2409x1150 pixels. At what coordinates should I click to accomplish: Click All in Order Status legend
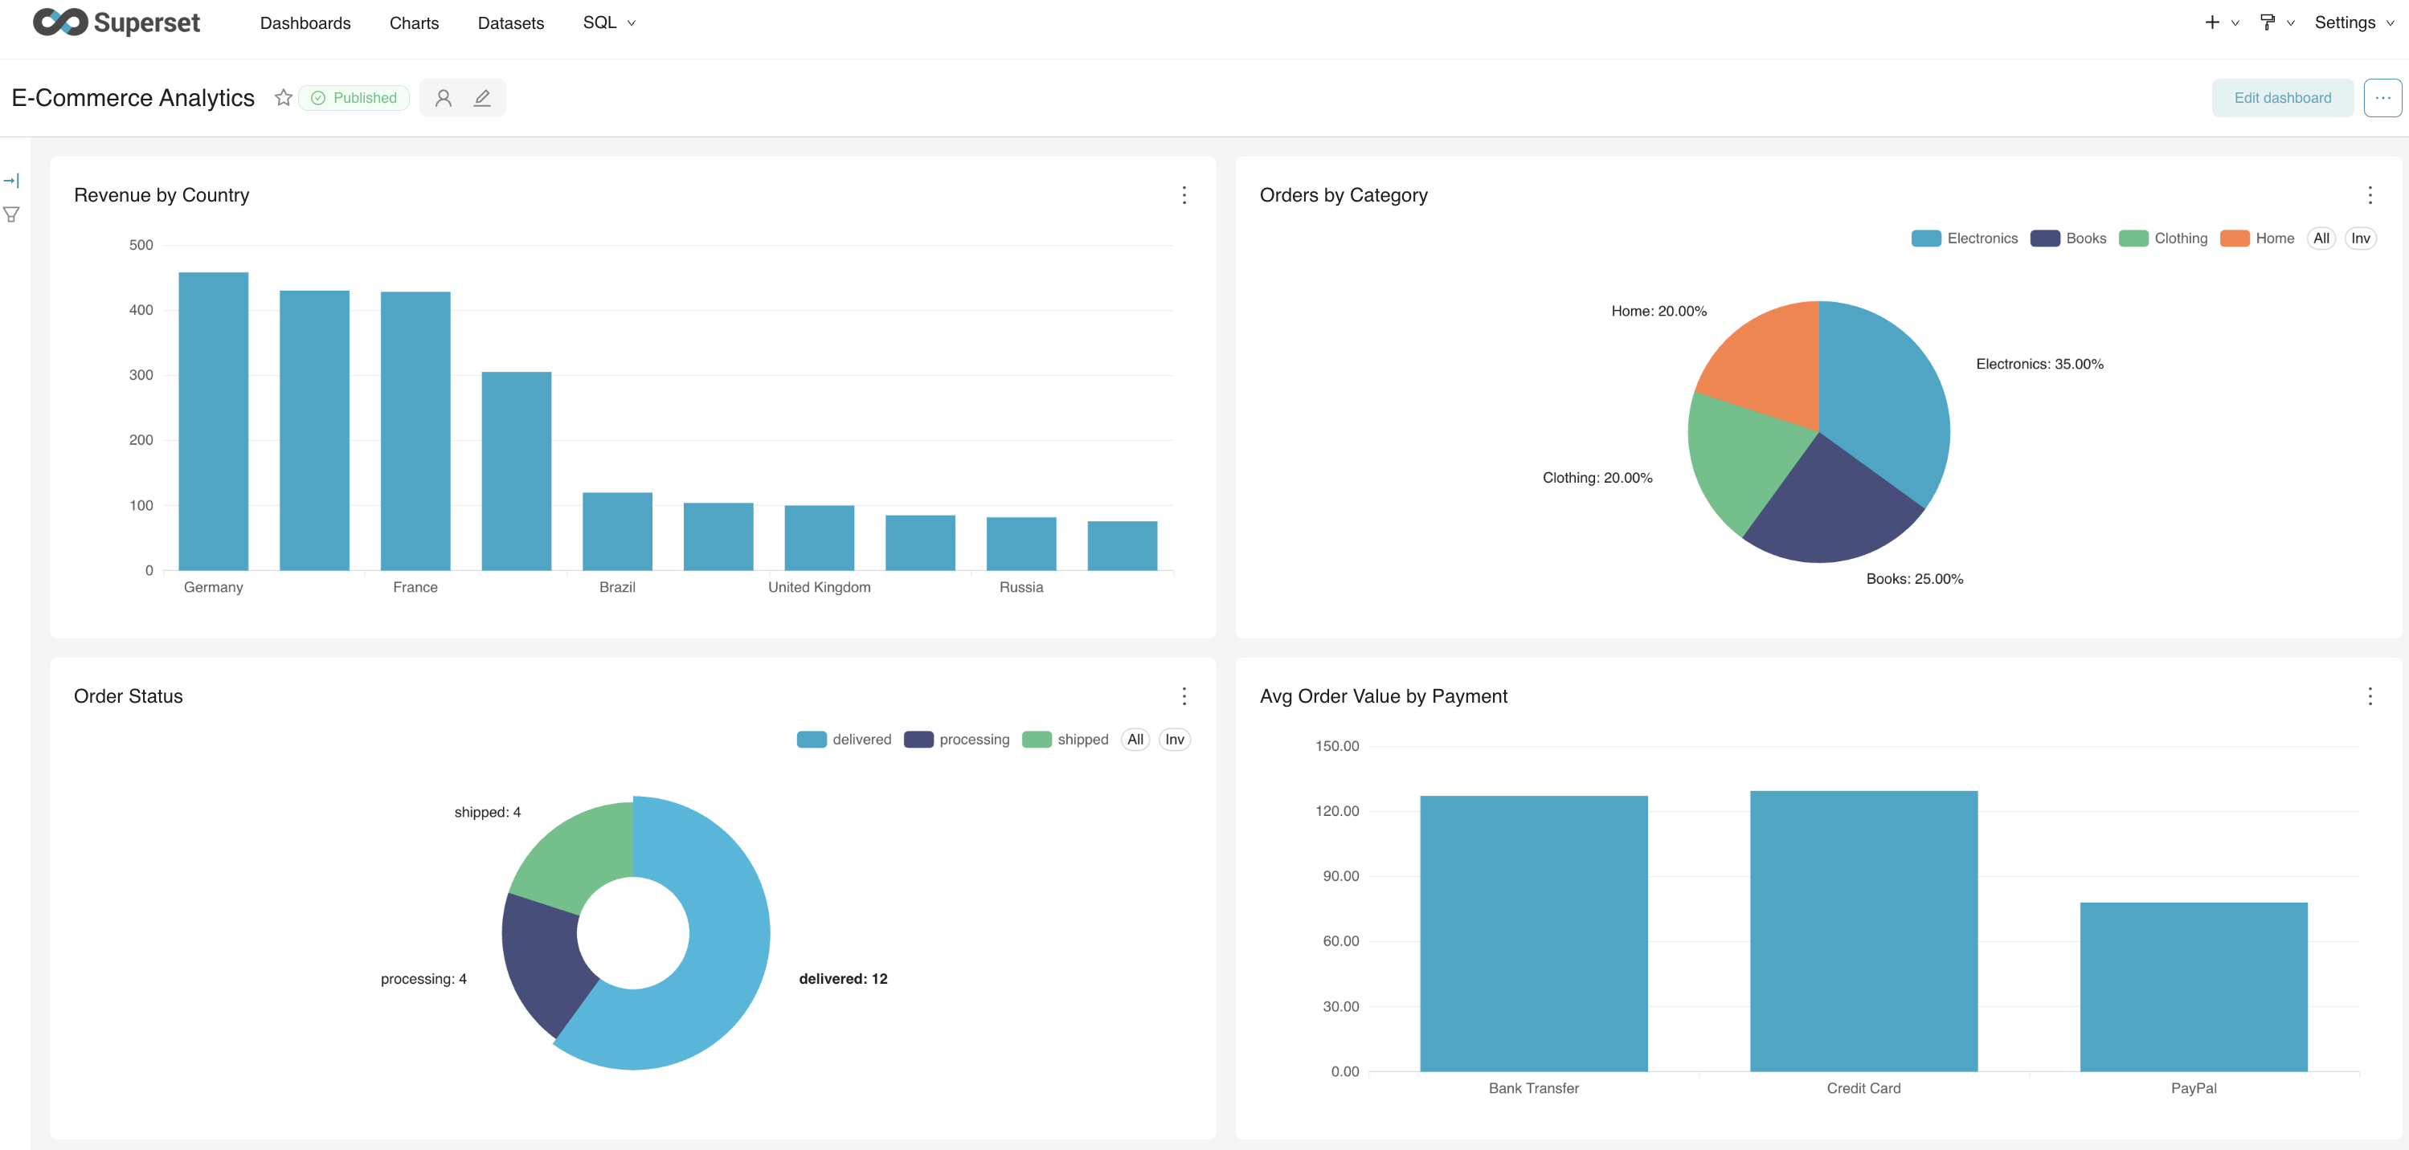(1135, 740)
